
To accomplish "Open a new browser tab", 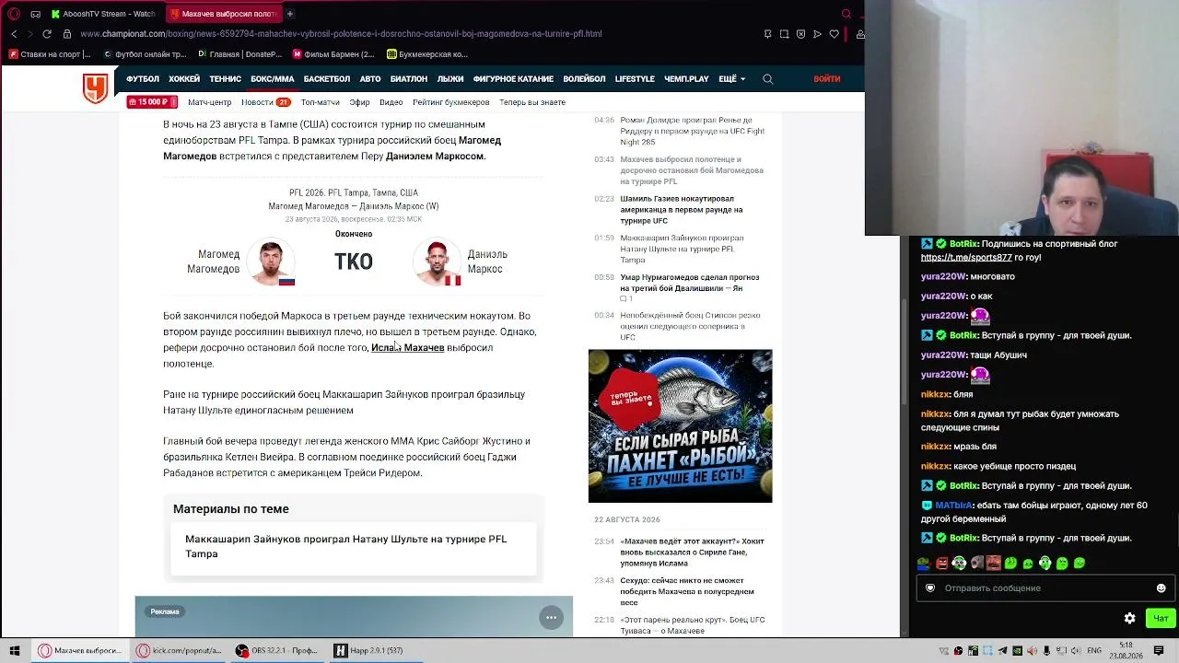I will [x=289, y=14].
